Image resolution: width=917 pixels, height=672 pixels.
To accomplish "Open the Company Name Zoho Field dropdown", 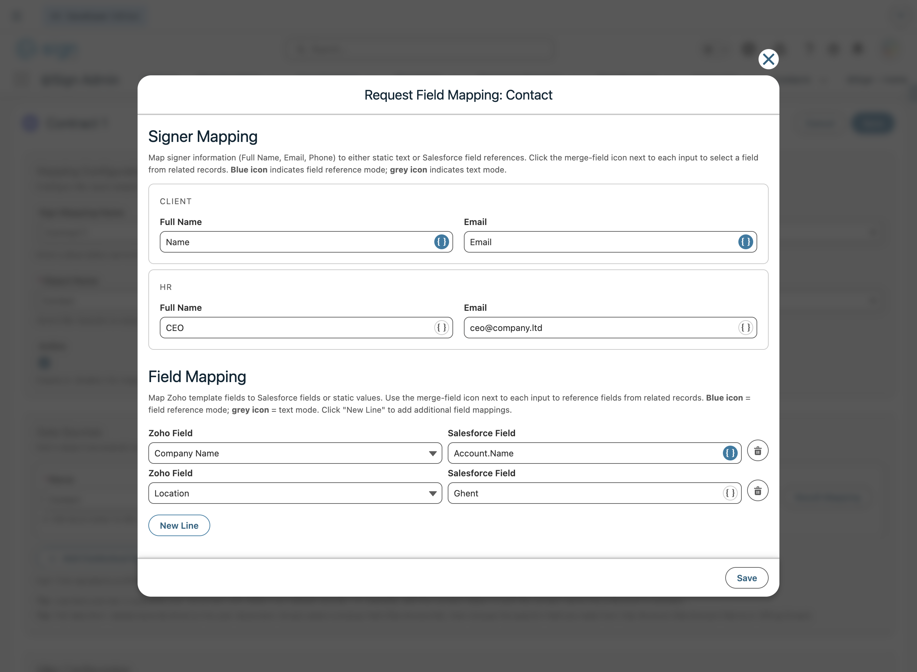I will 295,453.
